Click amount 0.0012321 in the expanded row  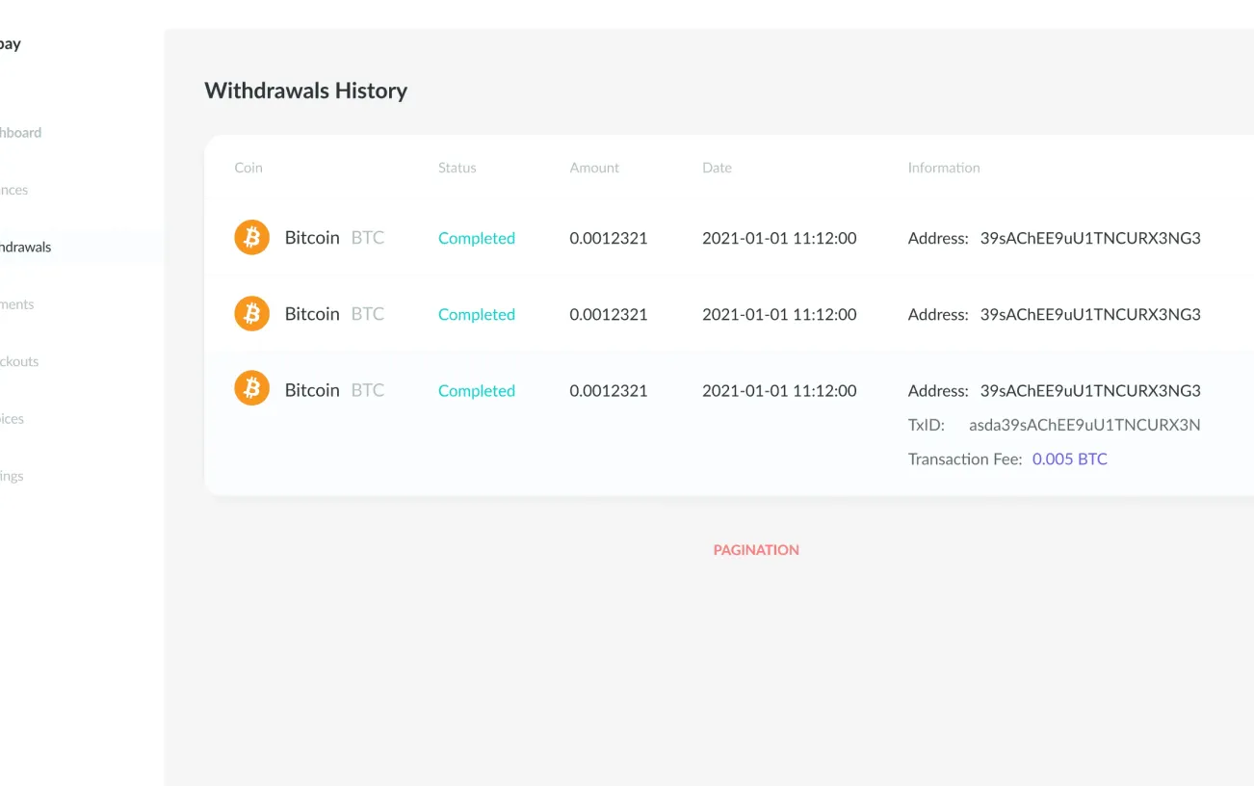click(x=609, y=390)
